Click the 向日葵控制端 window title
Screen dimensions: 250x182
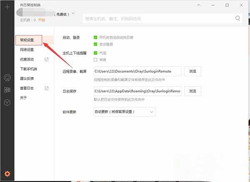point(30,5)
